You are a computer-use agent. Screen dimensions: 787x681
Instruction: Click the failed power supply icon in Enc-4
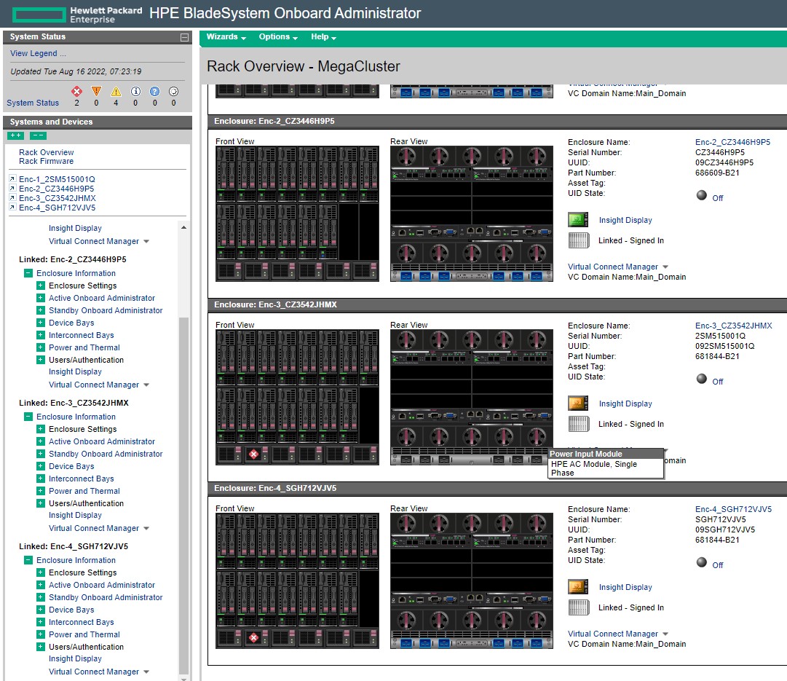[x=254, y=638]
